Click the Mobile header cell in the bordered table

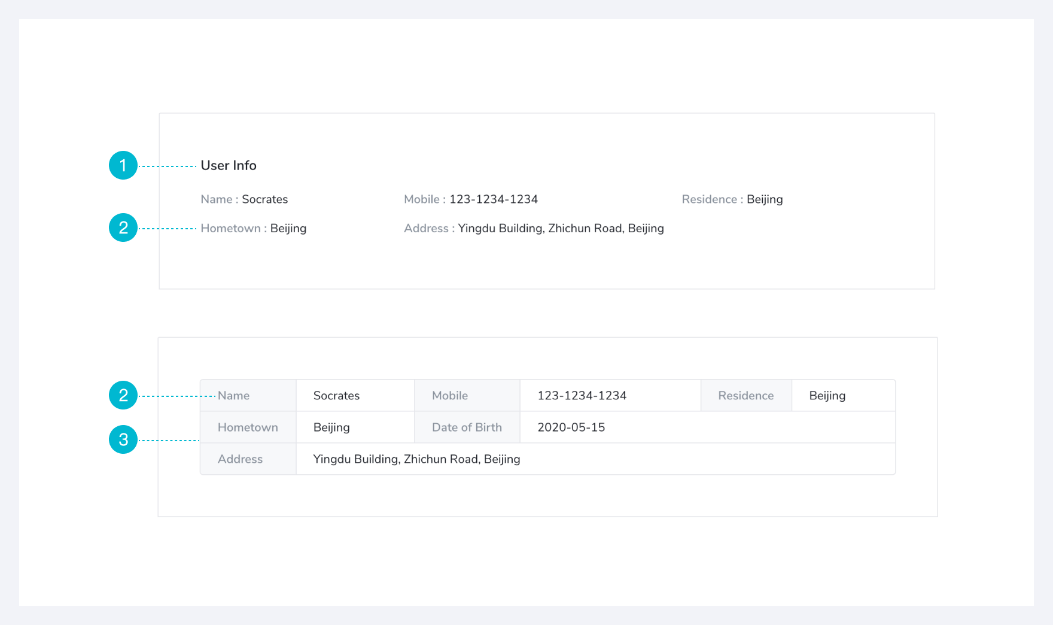point(467,396)
